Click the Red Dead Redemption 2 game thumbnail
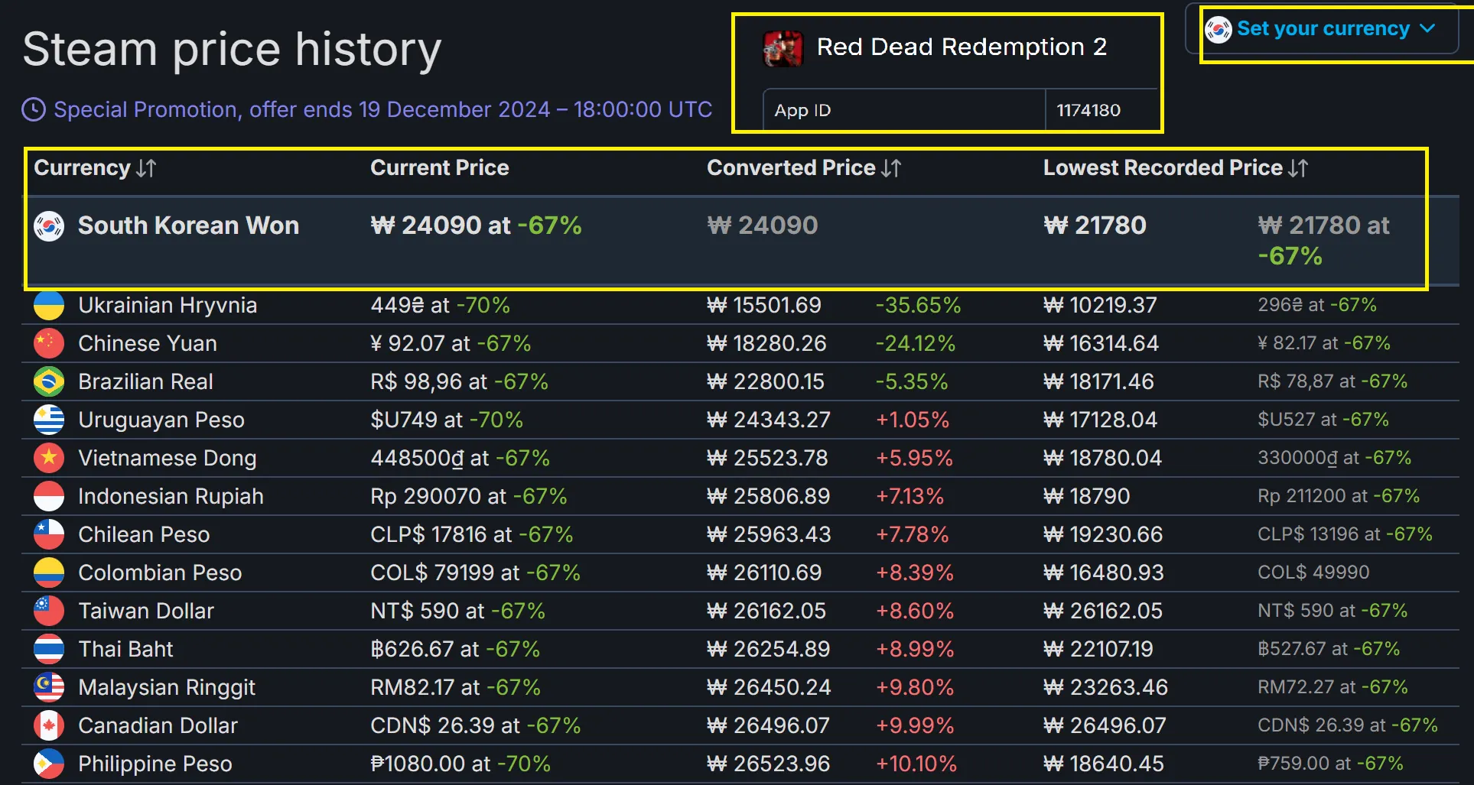 783,48
